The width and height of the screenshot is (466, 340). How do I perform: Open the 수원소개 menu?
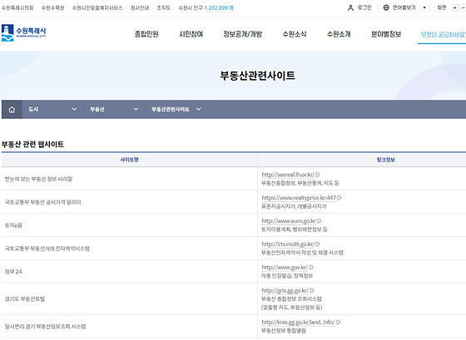click(339, 34)
